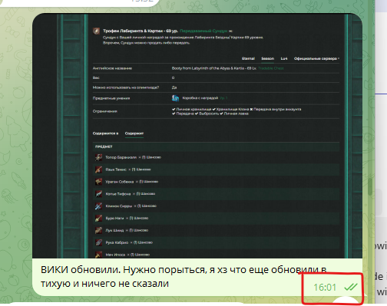Image resolution: width=387 pixels, height=306 pixels.
Task: Click the Вес row label
Action: [96, 77]
